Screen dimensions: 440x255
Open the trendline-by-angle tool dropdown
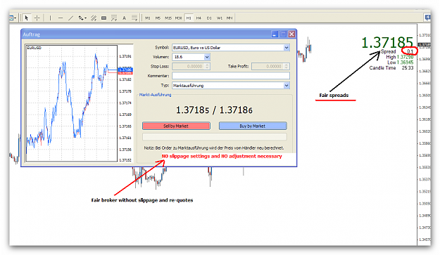pos(82,18)
